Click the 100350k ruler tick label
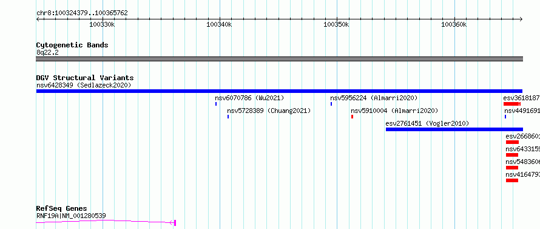 pyautogui.click(x=337, y=24)
